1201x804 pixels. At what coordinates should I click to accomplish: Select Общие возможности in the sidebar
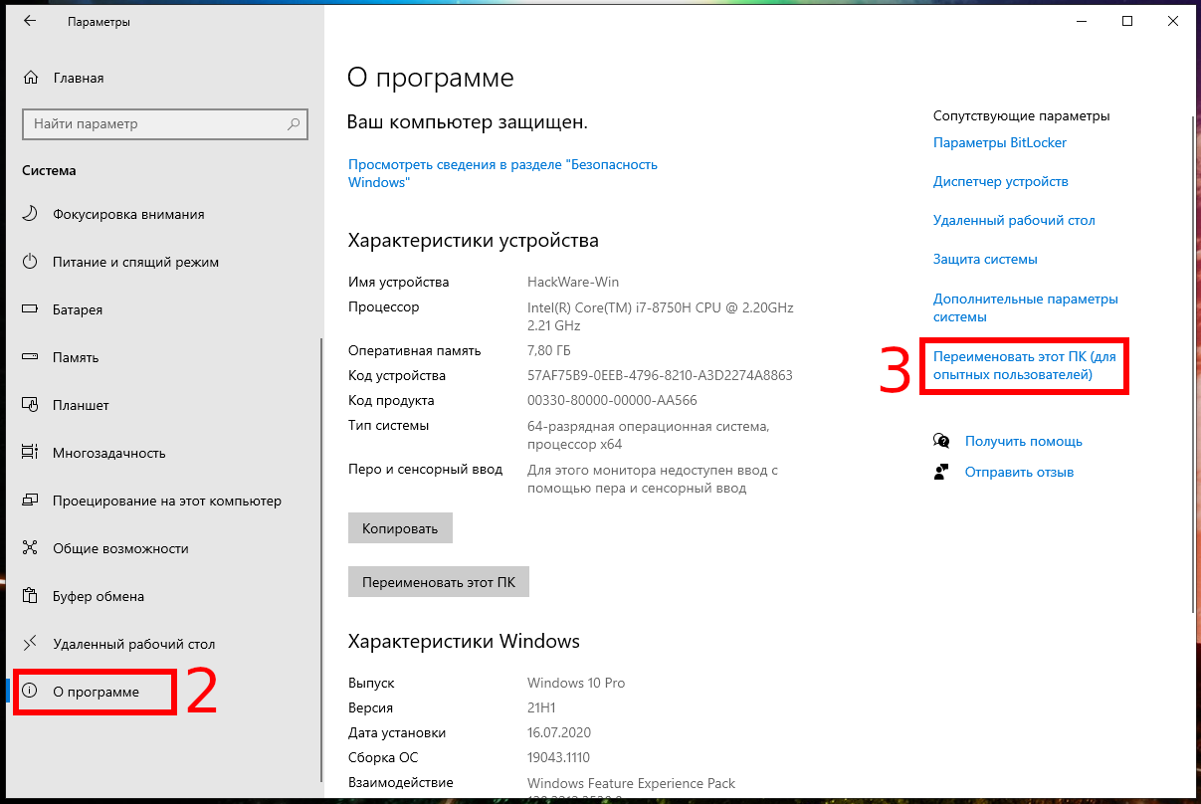pyautogui.click(x=120, y=548)
